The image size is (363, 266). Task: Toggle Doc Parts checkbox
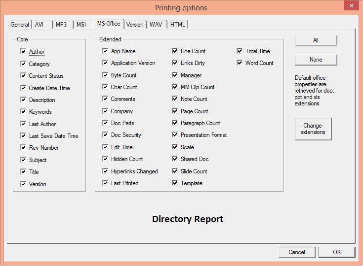pyautogui.click(x=105, y=123)
